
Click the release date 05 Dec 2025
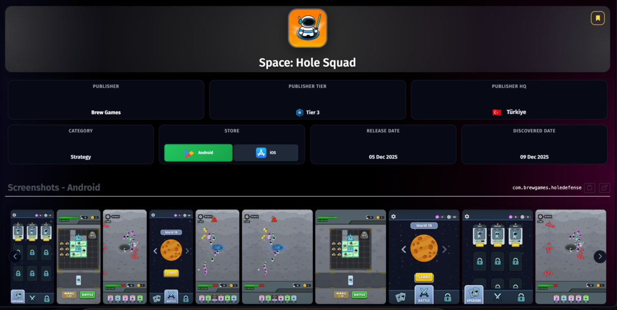[383, 157]
